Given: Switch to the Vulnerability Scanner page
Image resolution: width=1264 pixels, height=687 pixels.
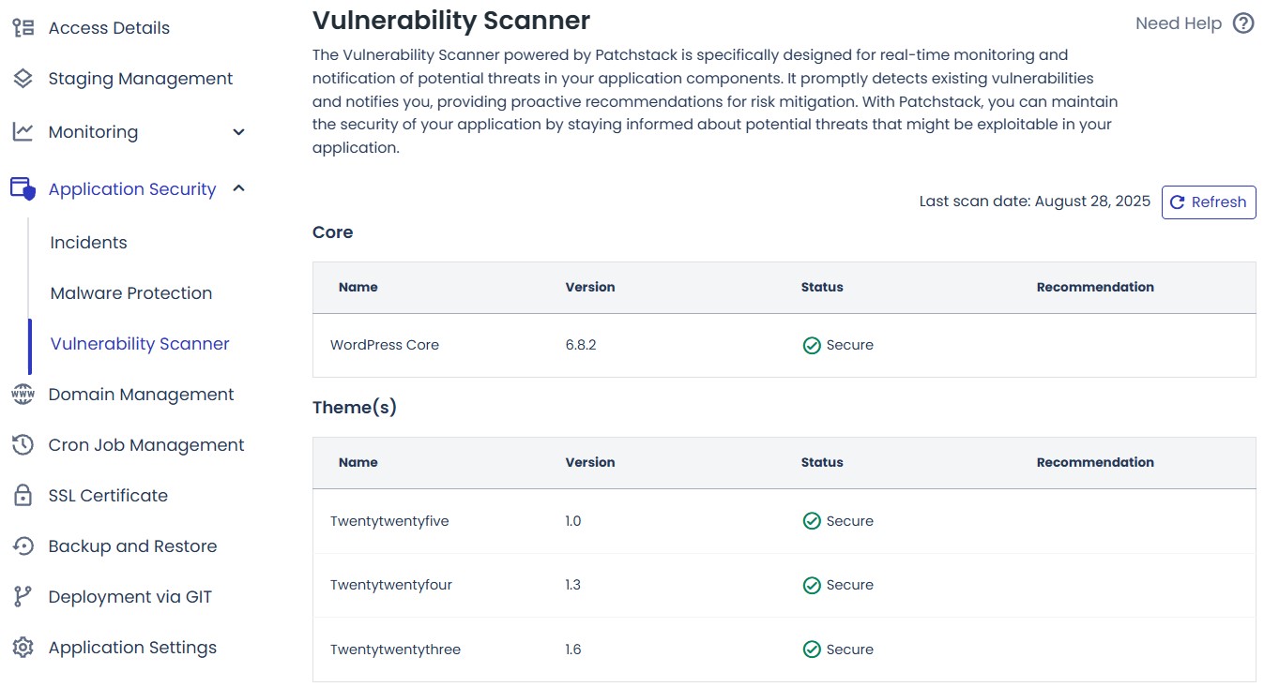Looking at the screenshot, I should pos(139,343).
